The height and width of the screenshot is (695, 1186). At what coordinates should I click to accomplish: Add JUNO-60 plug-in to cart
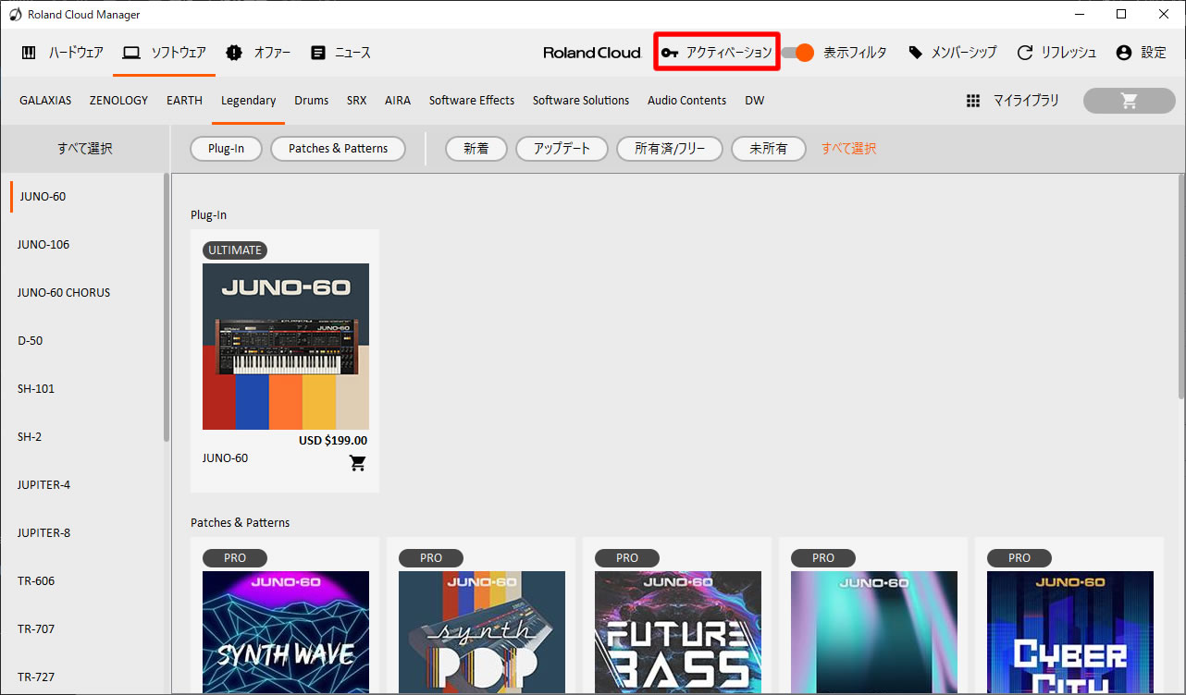click(x=358, y=463)
